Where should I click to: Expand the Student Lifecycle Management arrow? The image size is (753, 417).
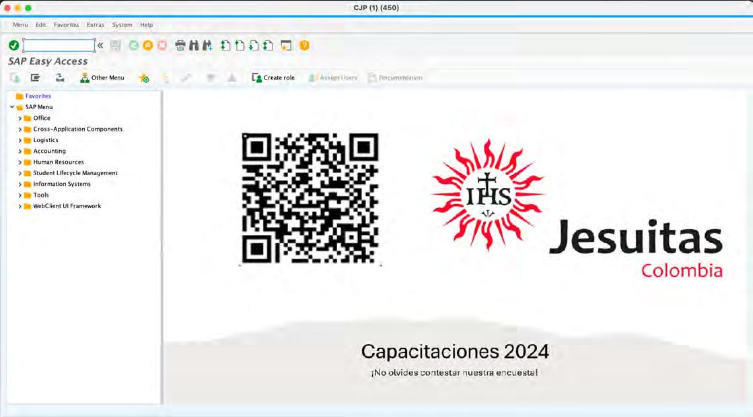(20, 173)
